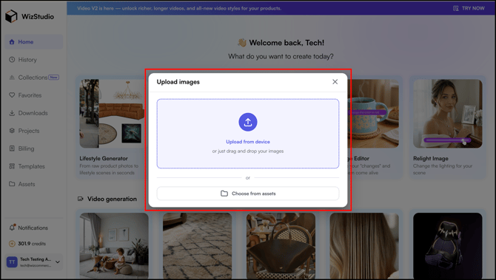Click the Try Now video icon

pyautogui.click(x=456, y=8)
